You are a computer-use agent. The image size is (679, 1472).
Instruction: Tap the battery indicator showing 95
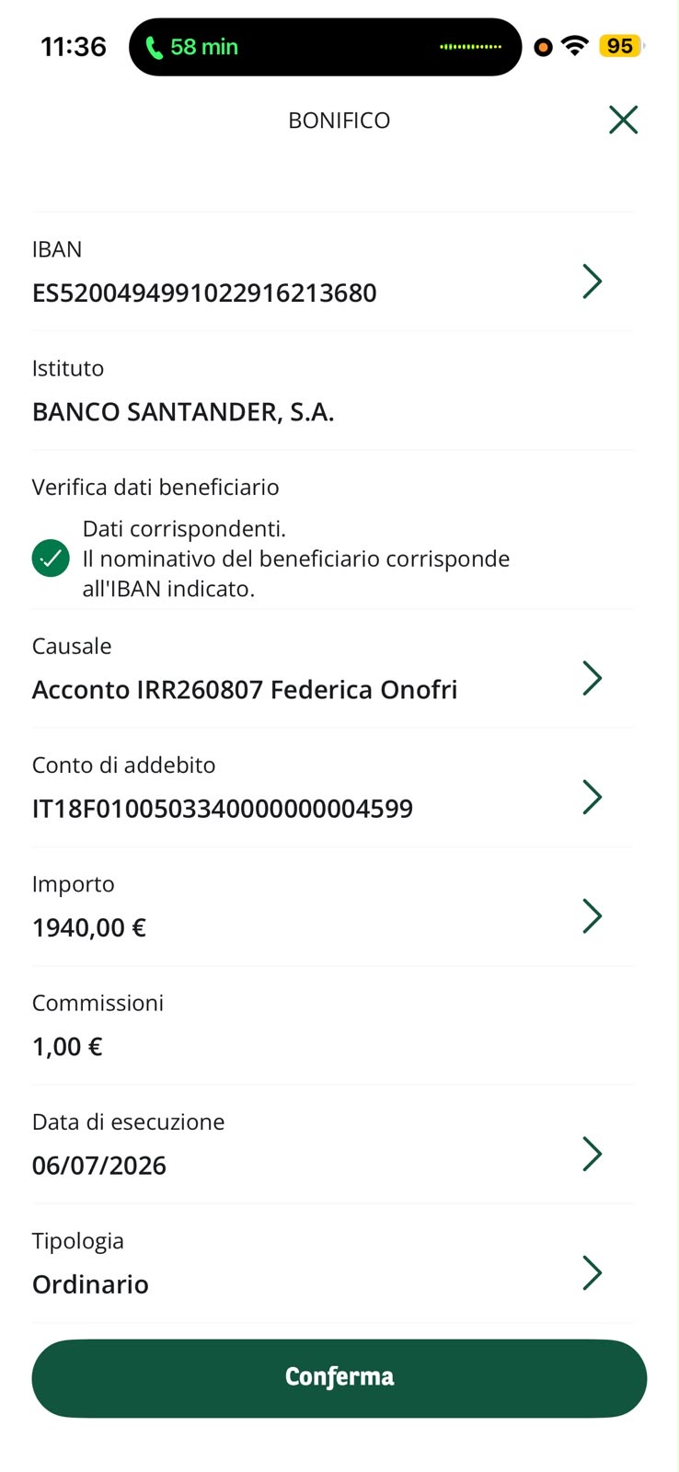pyautogui.click(x=621, y=46)
